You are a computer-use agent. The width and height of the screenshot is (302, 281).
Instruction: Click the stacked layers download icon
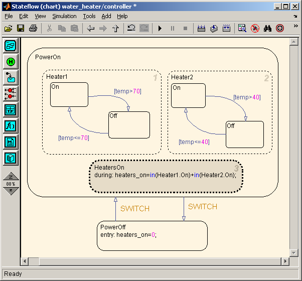pos(214,29)
